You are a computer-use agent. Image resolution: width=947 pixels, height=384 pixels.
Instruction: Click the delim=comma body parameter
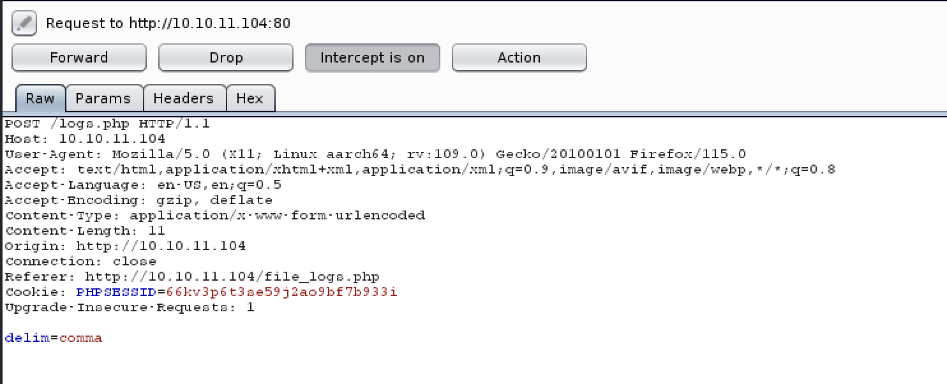54,338
